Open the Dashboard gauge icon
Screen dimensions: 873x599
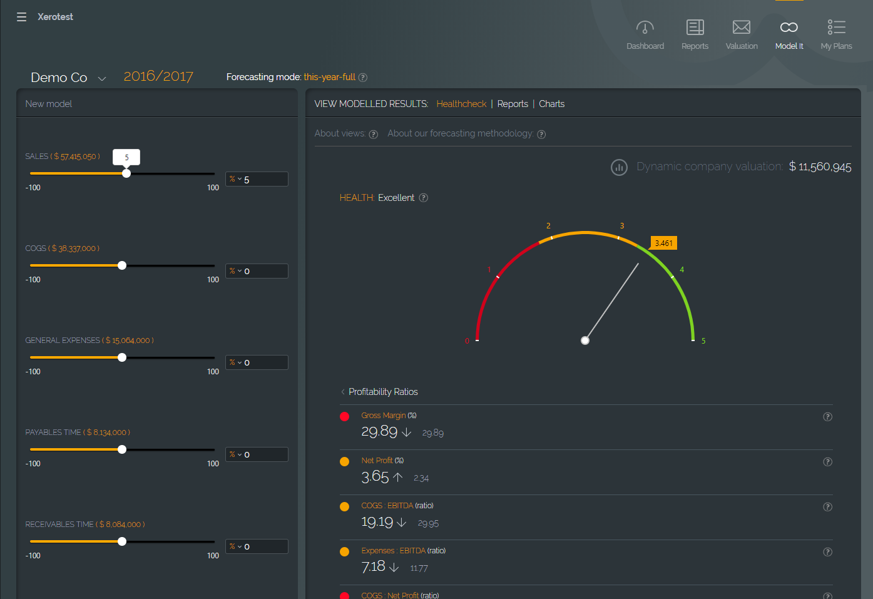(645, 28)
